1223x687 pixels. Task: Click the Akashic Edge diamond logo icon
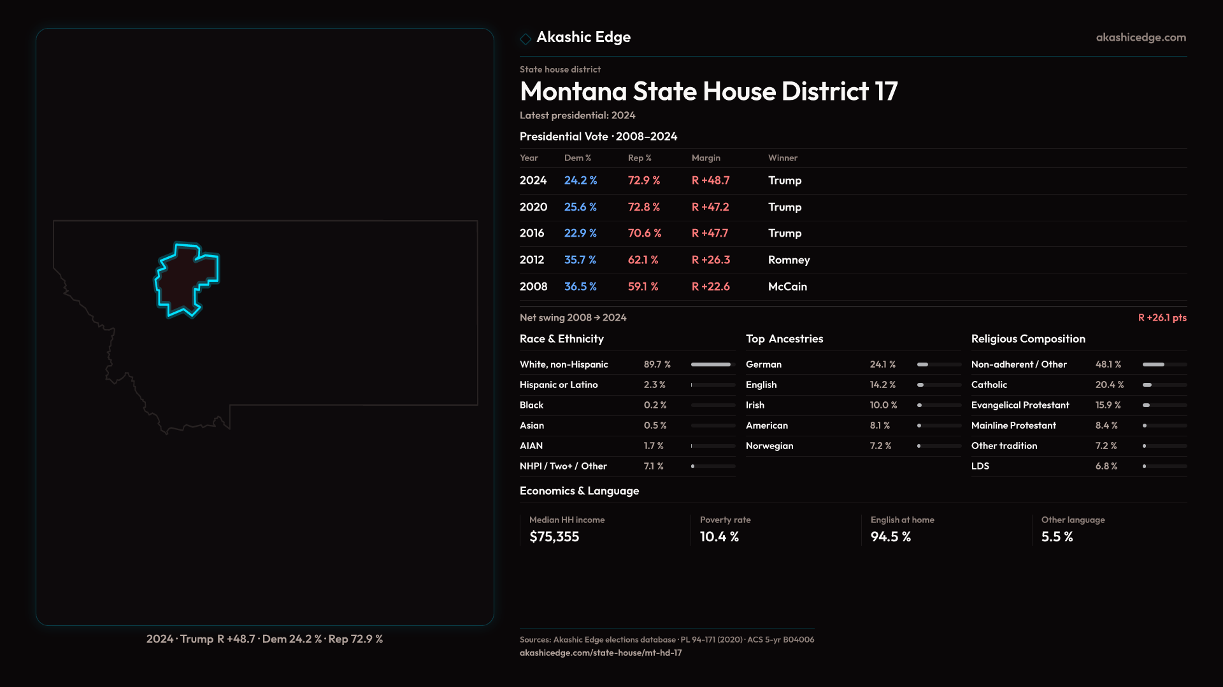[x=526, y=39]
